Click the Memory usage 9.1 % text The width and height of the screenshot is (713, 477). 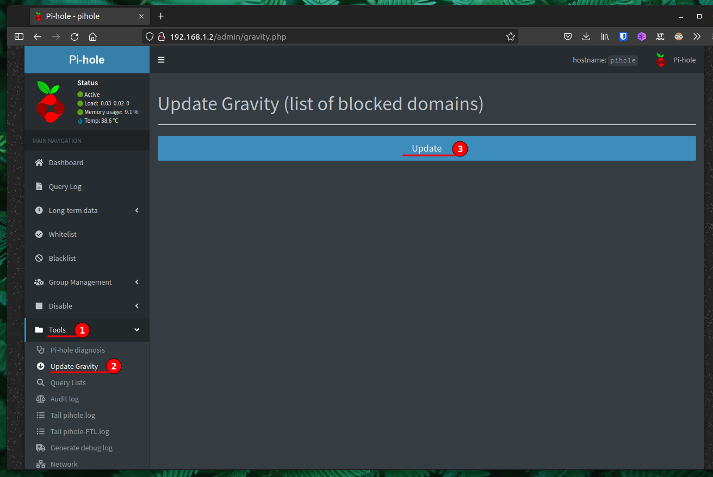click(x=111, y=112)
